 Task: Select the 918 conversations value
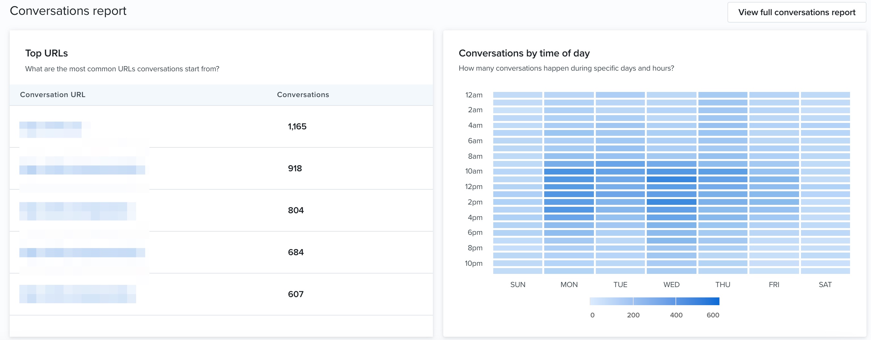point(295,168)
